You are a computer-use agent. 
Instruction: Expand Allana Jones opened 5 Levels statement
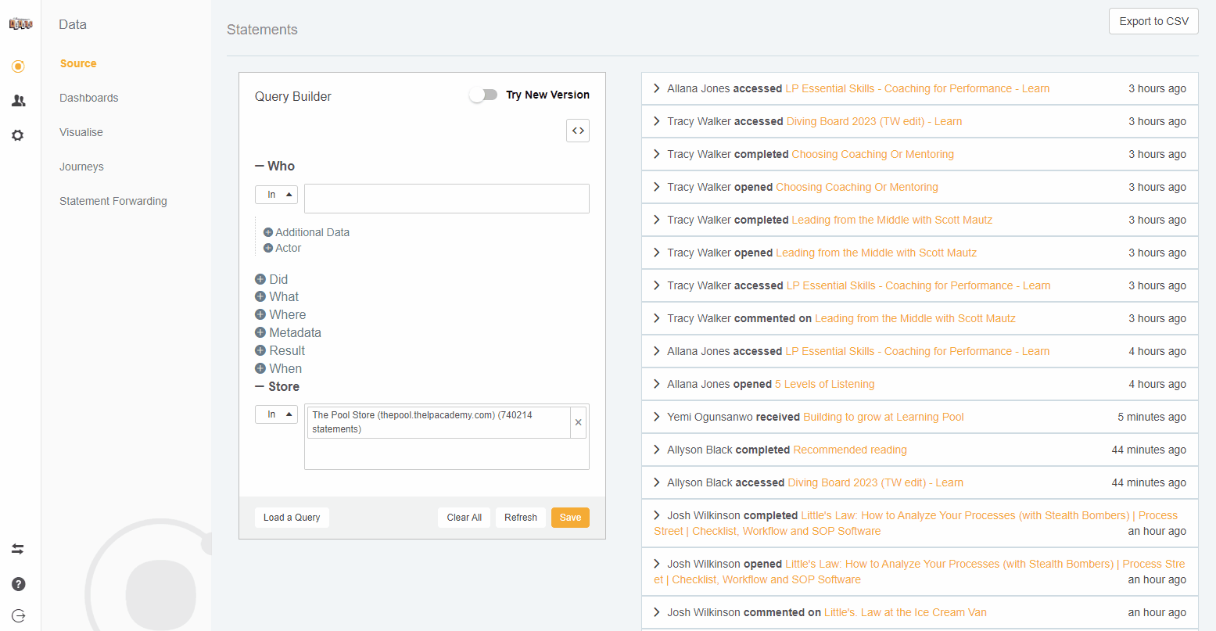pyautogui.click(x=657, y=384)
